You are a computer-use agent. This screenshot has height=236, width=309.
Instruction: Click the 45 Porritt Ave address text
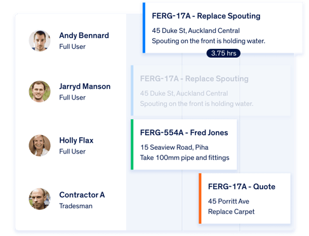[x=228, y=201]
